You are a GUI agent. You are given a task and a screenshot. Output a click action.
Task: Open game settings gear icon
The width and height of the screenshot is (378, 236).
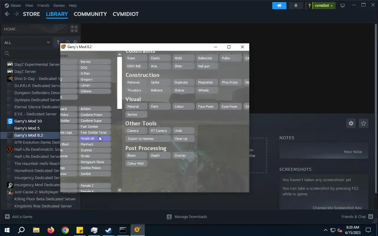click(351, 123)
